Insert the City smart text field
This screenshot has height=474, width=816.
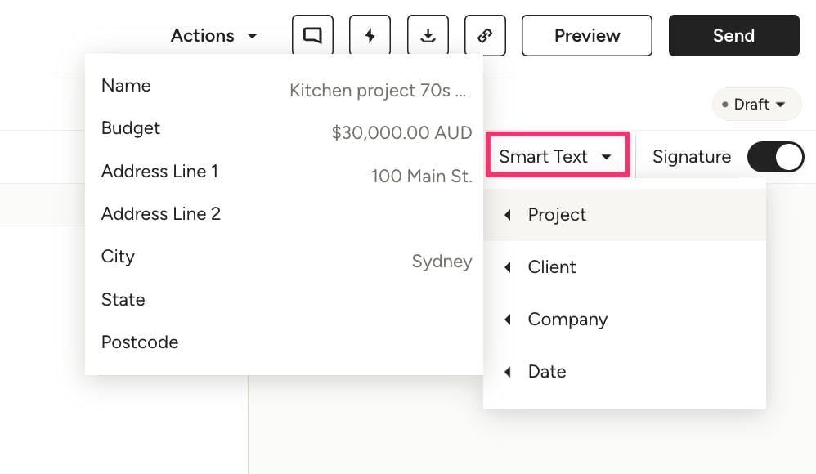tap(285, 257)
